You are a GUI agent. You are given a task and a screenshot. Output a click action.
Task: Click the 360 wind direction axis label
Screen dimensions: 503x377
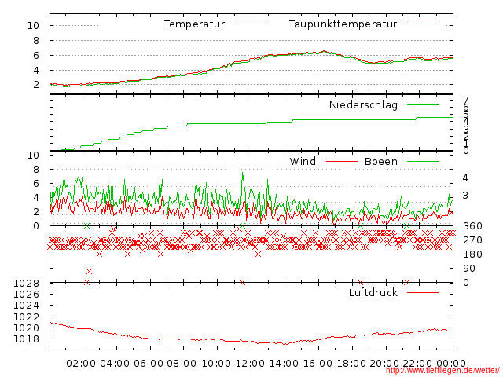click(x=472, y=226)
